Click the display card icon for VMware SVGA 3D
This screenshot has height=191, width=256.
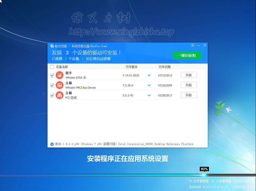click(59, 75)
